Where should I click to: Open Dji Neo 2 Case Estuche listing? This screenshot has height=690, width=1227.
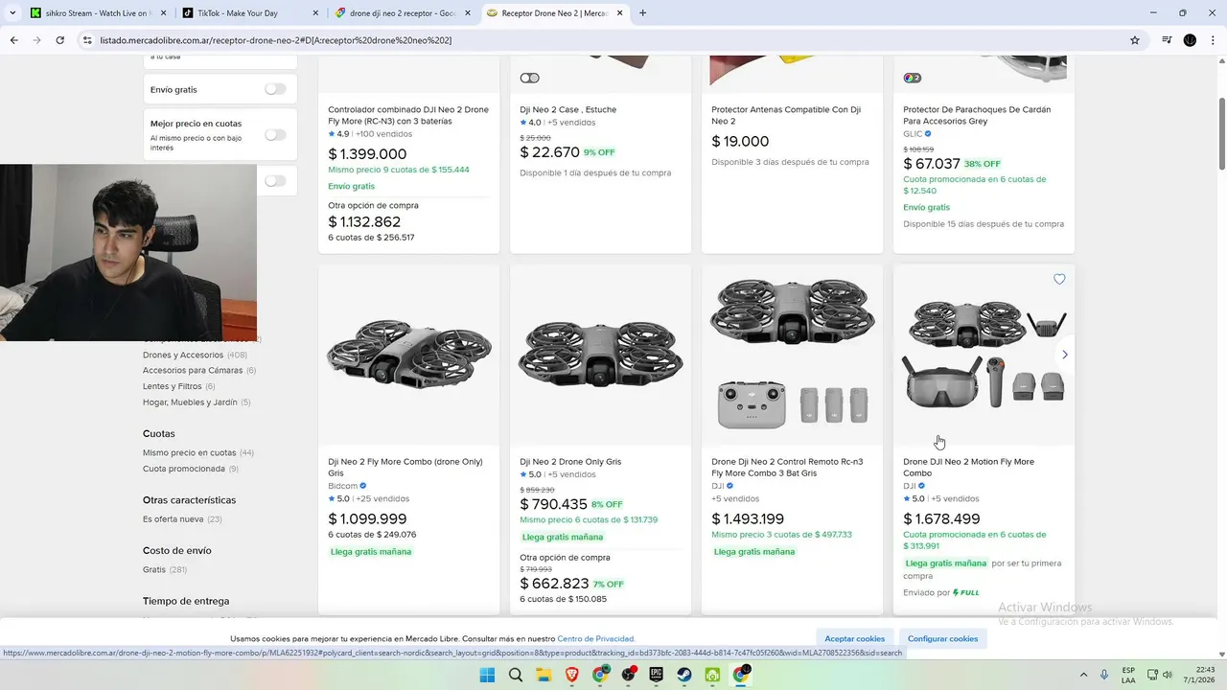(567, 109)
